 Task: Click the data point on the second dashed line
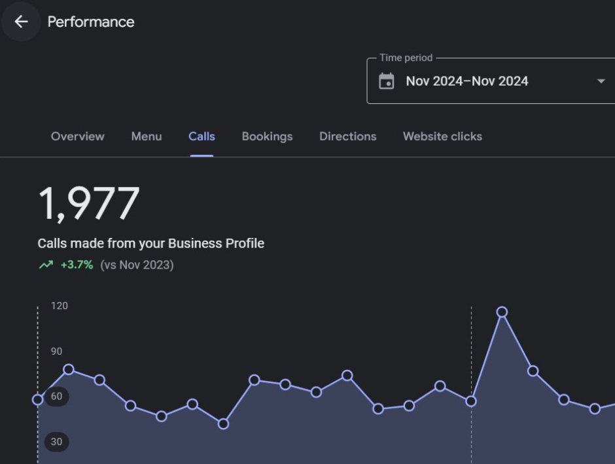click(x=471, y=401)
